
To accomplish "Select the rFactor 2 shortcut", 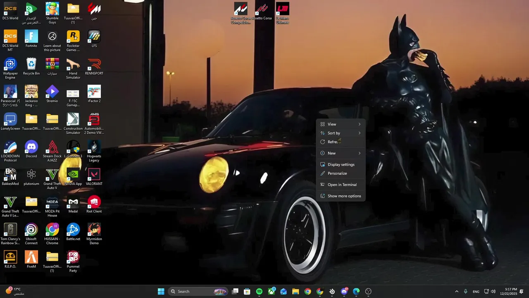I will tap(94, 94).
